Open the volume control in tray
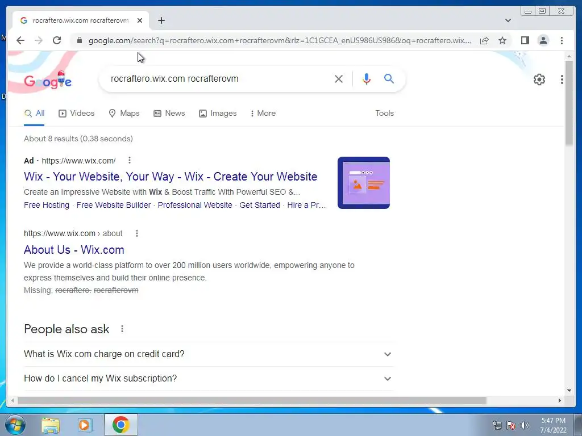Viewport: 582px width, 436px height. click(524, 425)
